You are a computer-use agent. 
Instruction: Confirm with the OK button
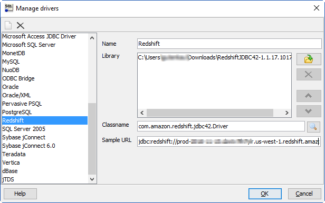(x=265, y=194)
